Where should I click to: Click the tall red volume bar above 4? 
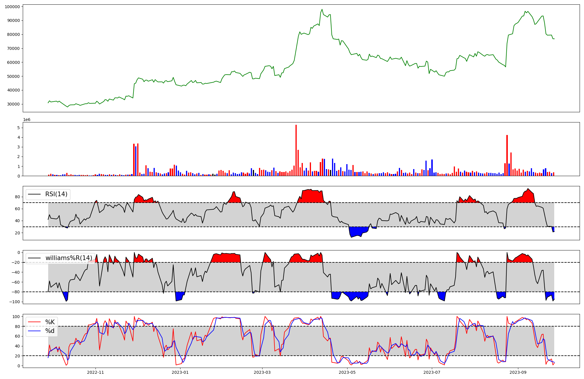pos(507,155)
